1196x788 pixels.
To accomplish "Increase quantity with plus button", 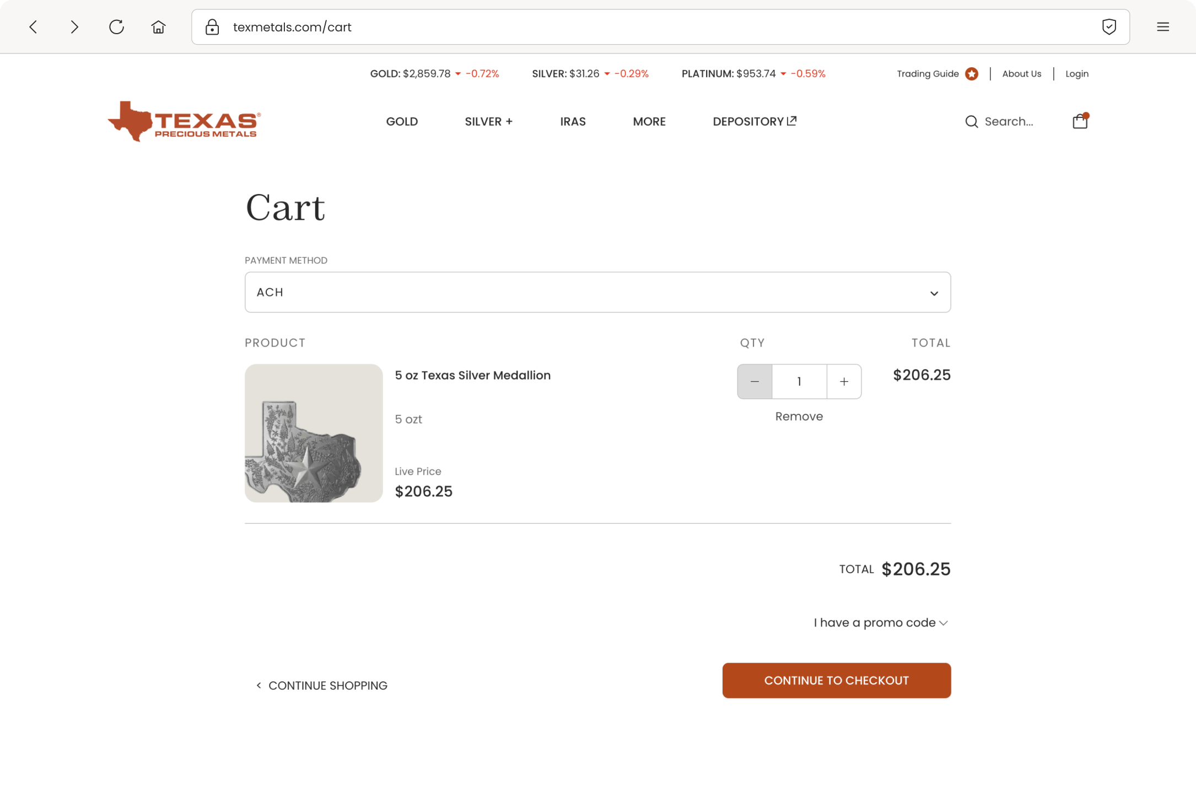I will tap(844, 381).
